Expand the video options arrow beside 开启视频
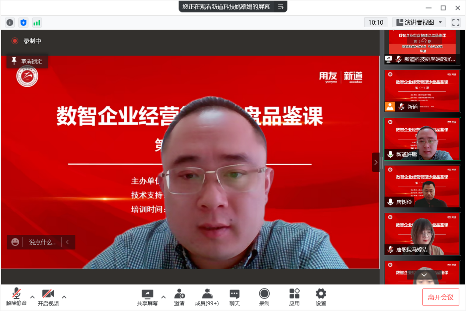This screenshot has height=311, width=466. click(64, 297)
